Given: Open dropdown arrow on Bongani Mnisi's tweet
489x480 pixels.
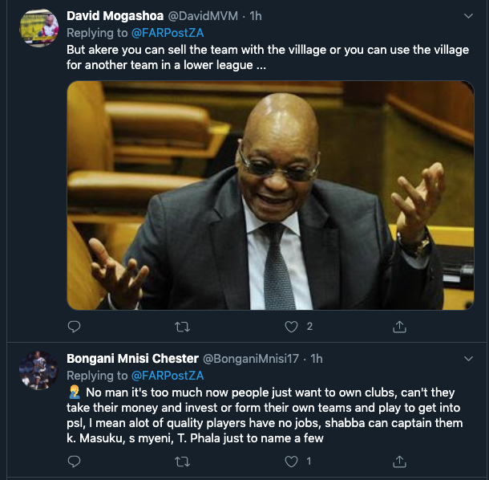Looking at the screenshot, I should coord(468,358).
